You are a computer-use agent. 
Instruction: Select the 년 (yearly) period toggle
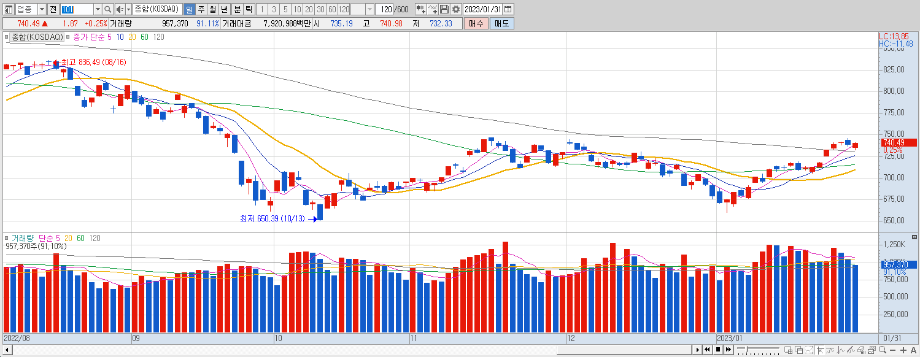pos(225,9)
